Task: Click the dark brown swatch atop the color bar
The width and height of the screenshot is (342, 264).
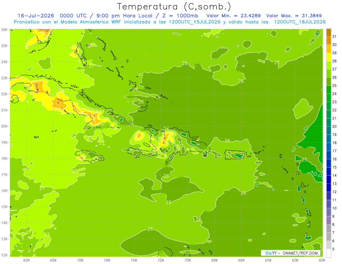Action: [x=329, y=32]
